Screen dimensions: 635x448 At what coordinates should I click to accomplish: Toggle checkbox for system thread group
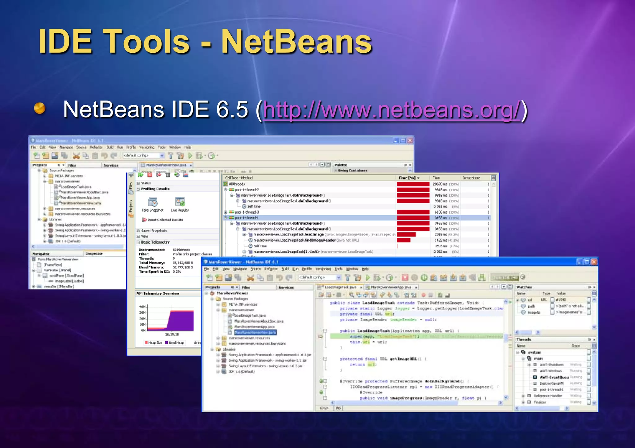point(589,352)
